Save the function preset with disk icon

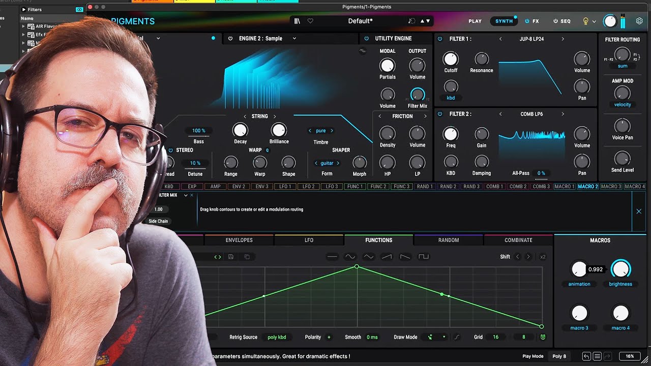pyautogui.click(x=231, y=257)
